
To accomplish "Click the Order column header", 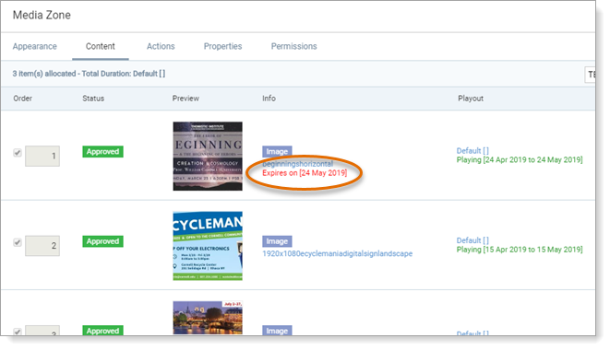I will point(22,99).
